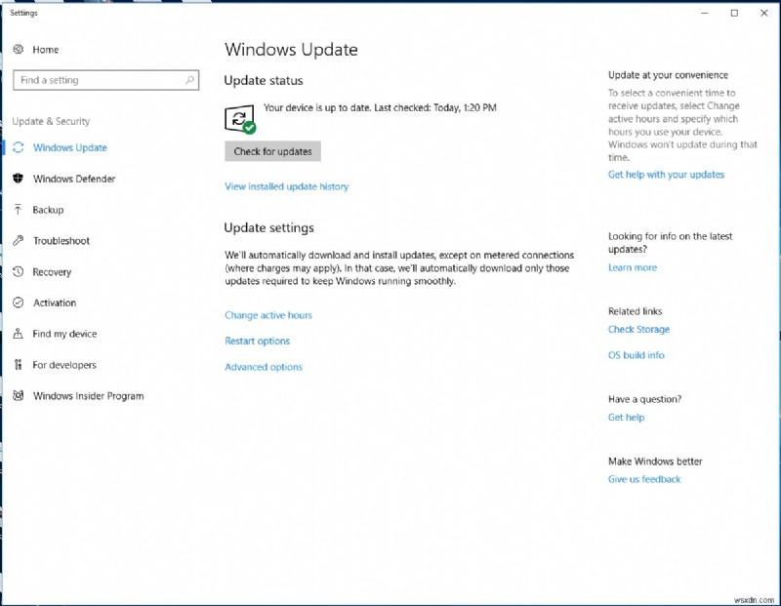781x606 pixels.
Task: Click Get help under Have a question
Action: [x=626, y=418]
